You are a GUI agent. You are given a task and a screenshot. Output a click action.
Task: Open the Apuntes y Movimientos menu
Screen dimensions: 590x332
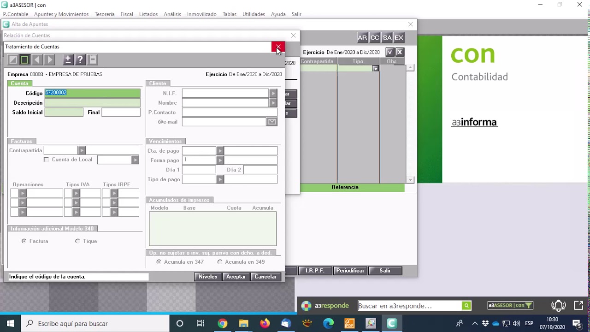tap(61, 14)
